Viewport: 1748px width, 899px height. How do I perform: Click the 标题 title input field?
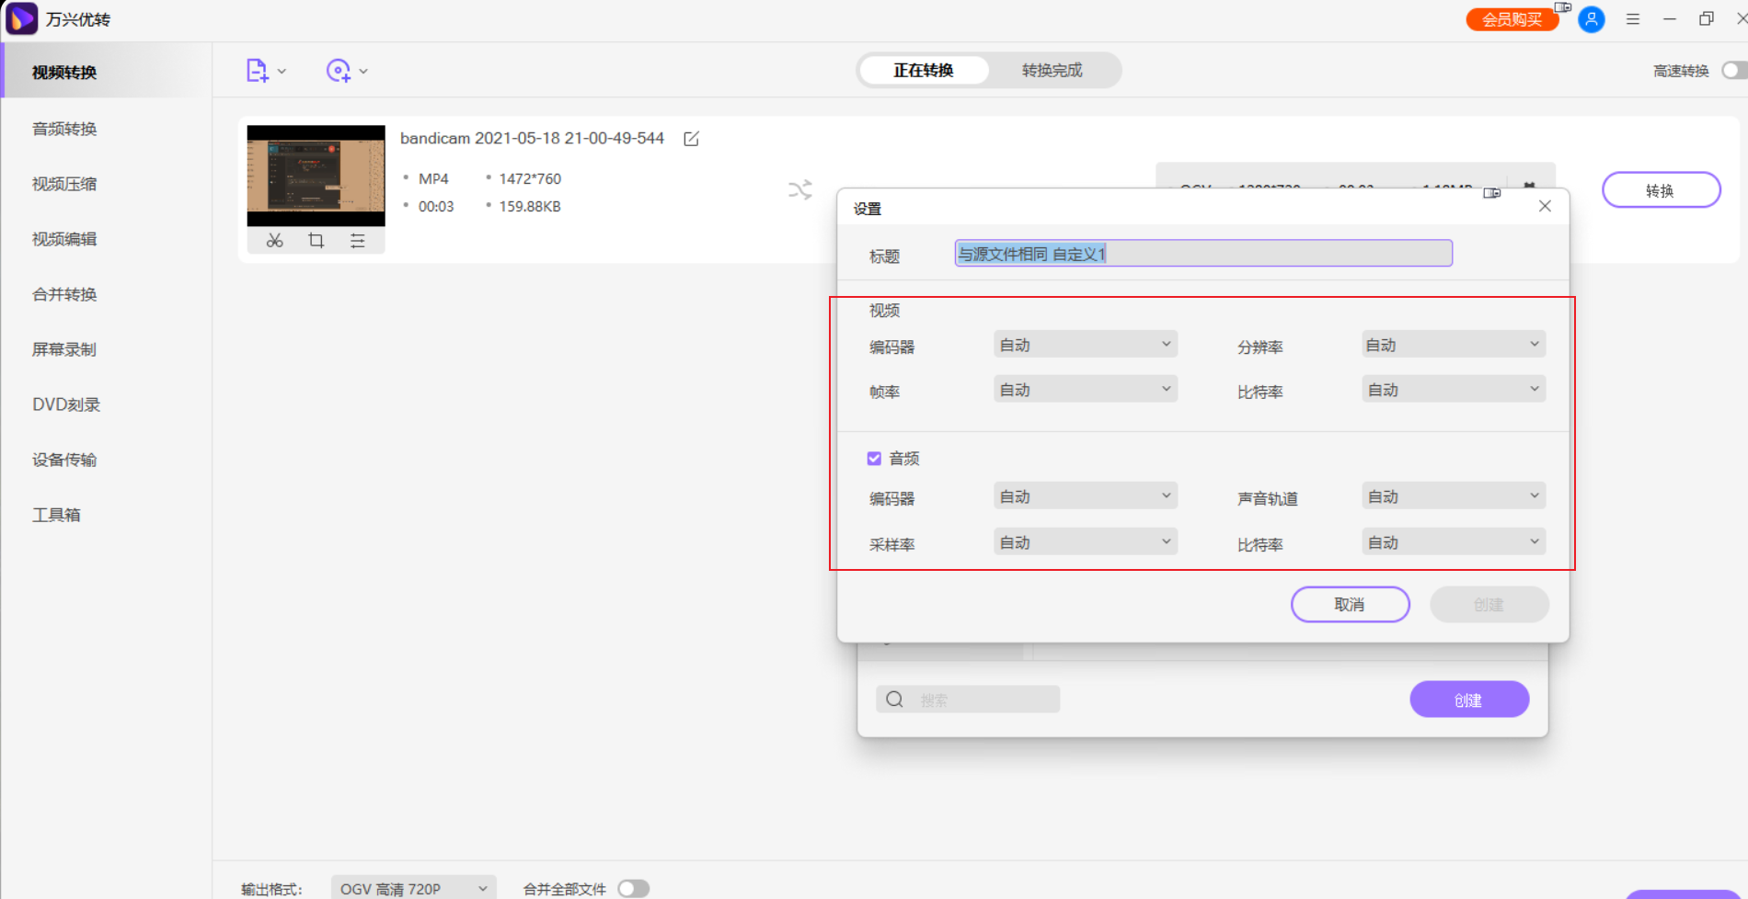1202,254
